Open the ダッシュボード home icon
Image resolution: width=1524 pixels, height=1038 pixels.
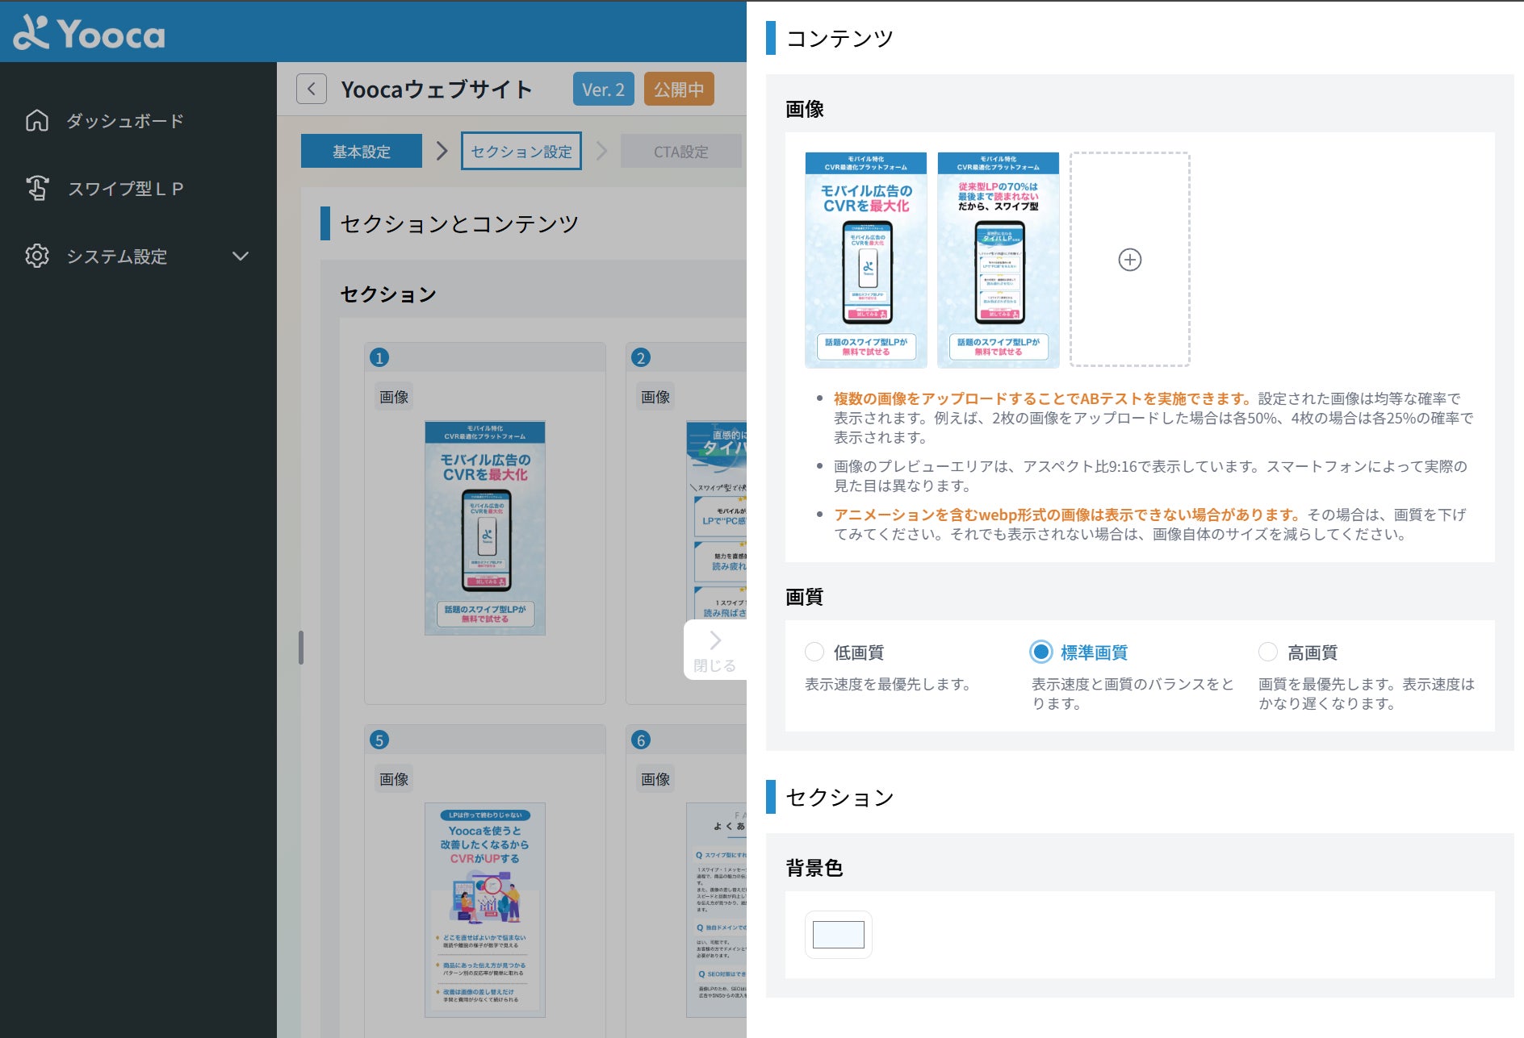pos(37,120)
